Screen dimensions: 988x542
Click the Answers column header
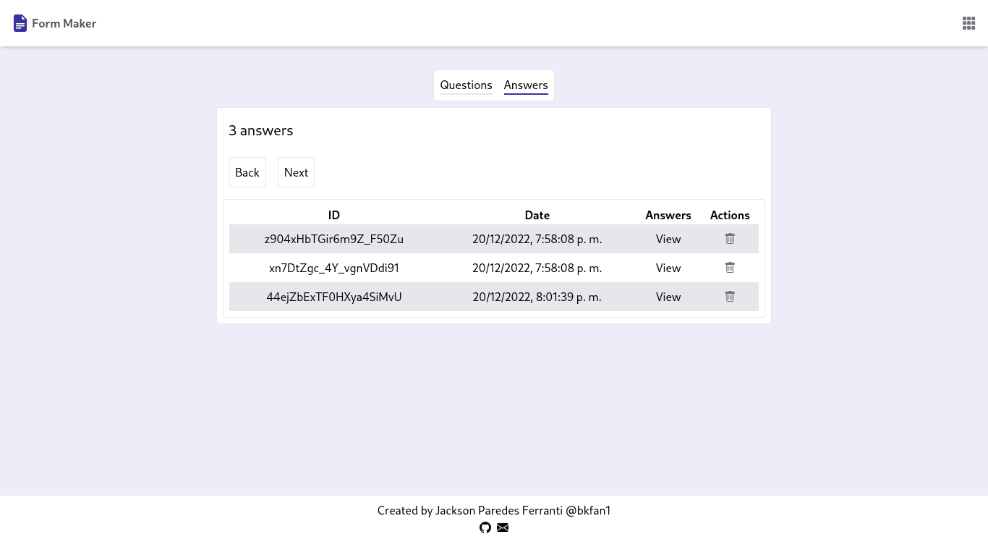pos(668,215)
